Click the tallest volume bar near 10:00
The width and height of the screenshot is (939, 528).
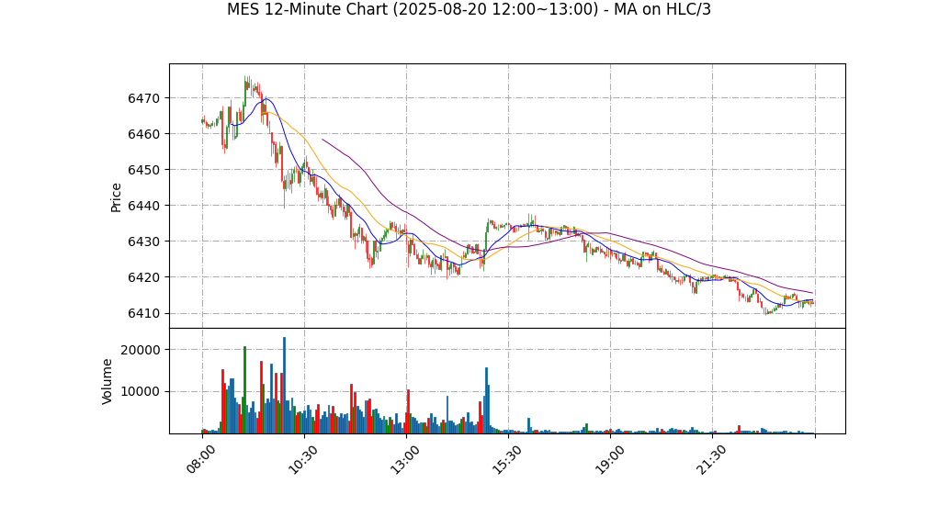coord(285,386)
